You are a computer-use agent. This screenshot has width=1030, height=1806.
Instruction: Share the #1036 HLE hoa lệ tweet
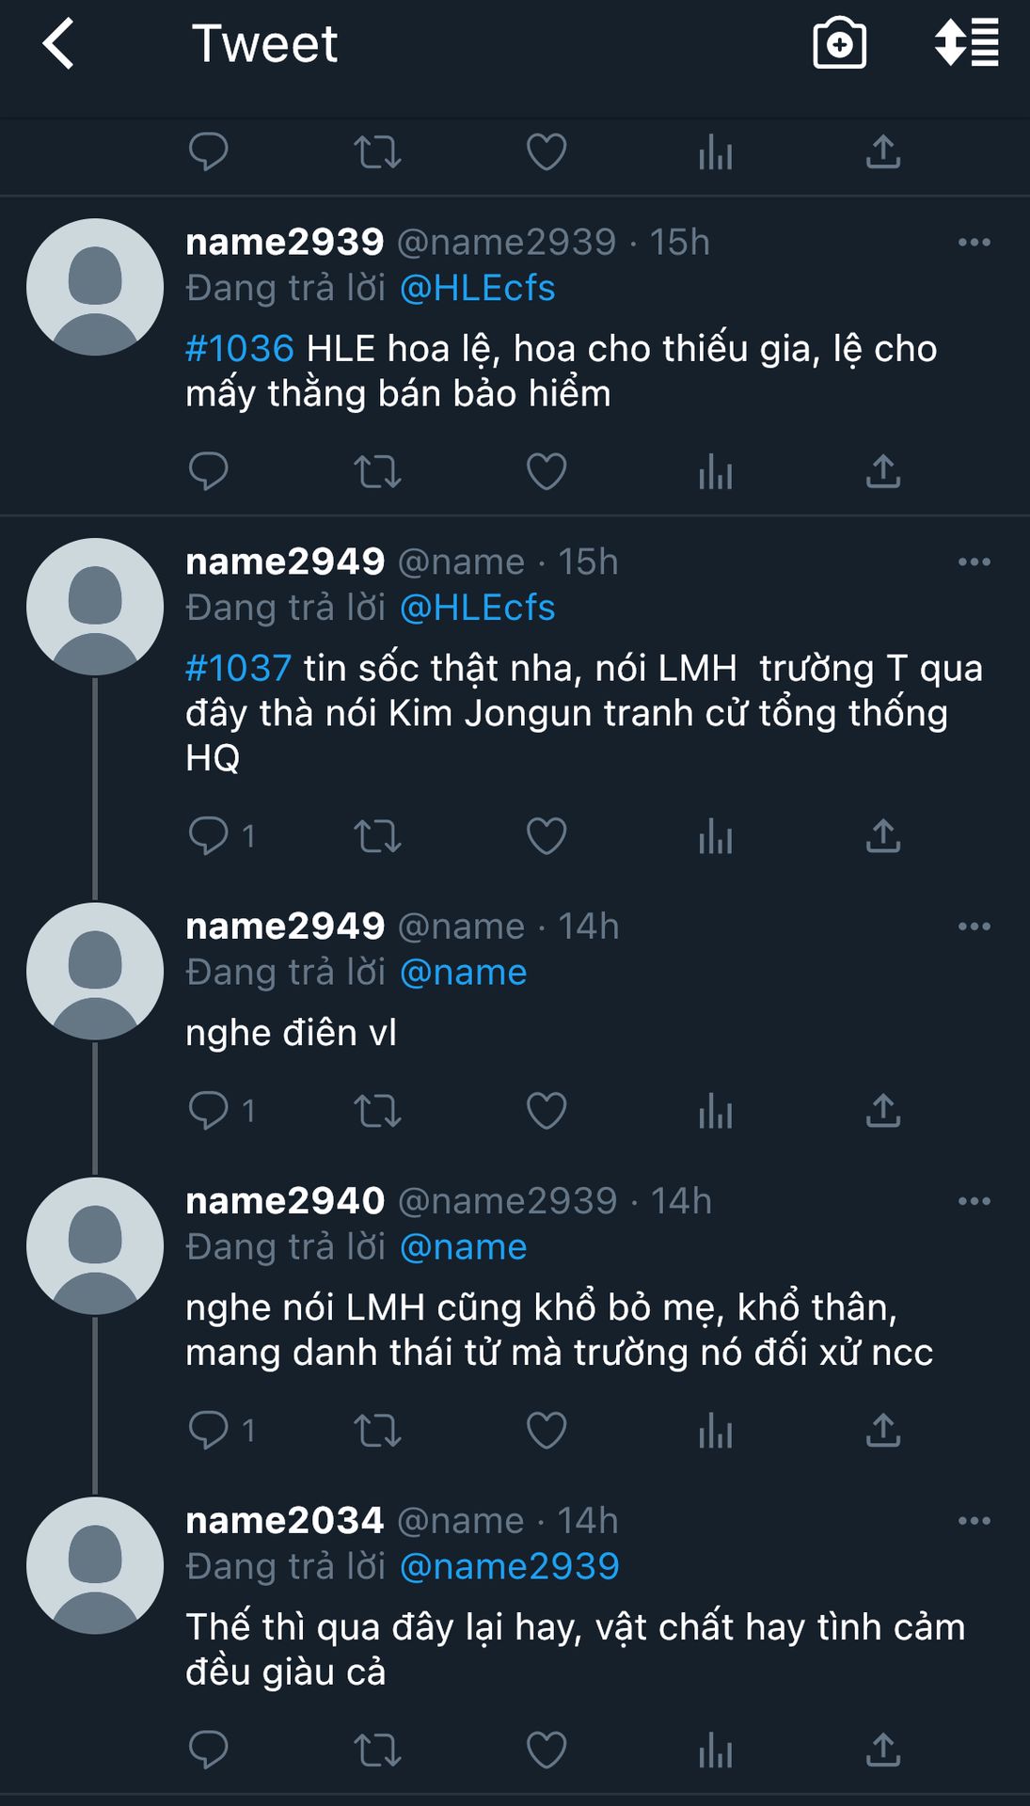pos(882,471)
